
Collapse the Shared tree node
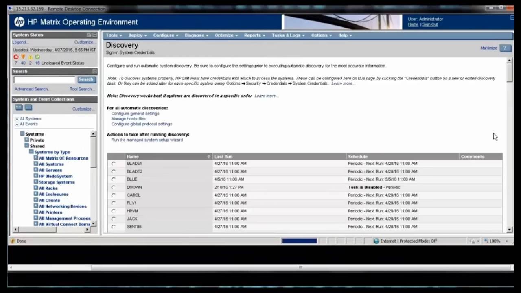(27, 146)
